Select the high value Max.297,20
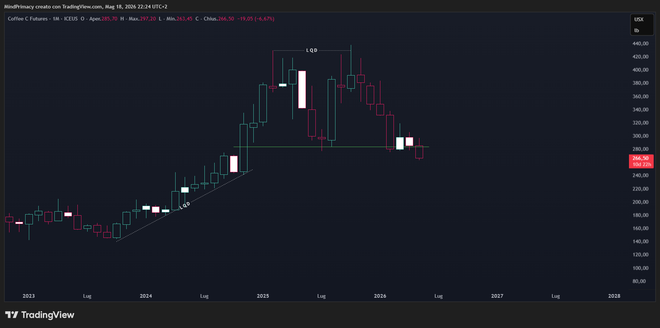The image size is (660, 328). [x=142, y=19]
